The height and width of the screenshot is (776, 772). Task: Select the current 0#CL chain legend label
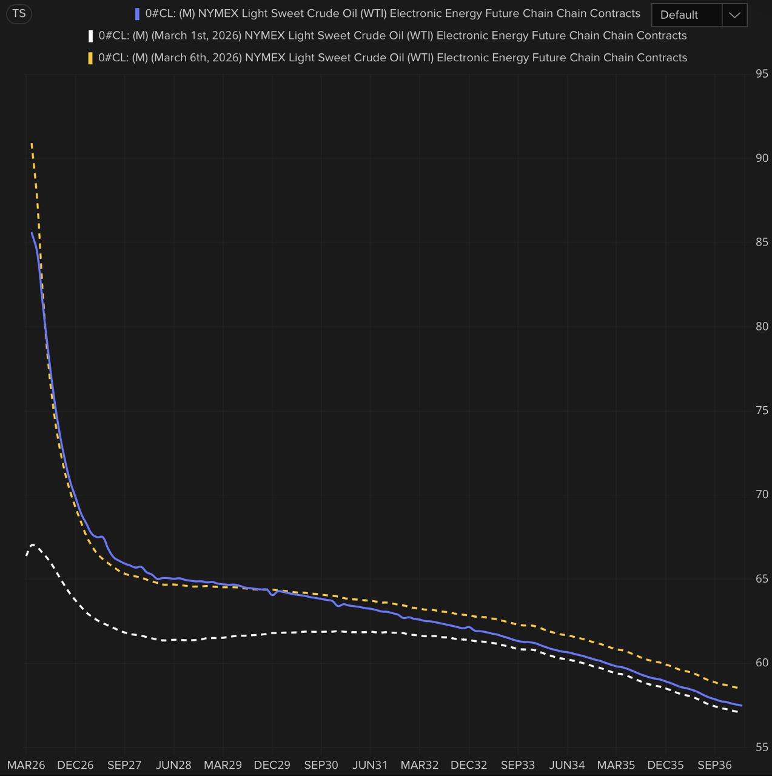(x=392, y=13)
